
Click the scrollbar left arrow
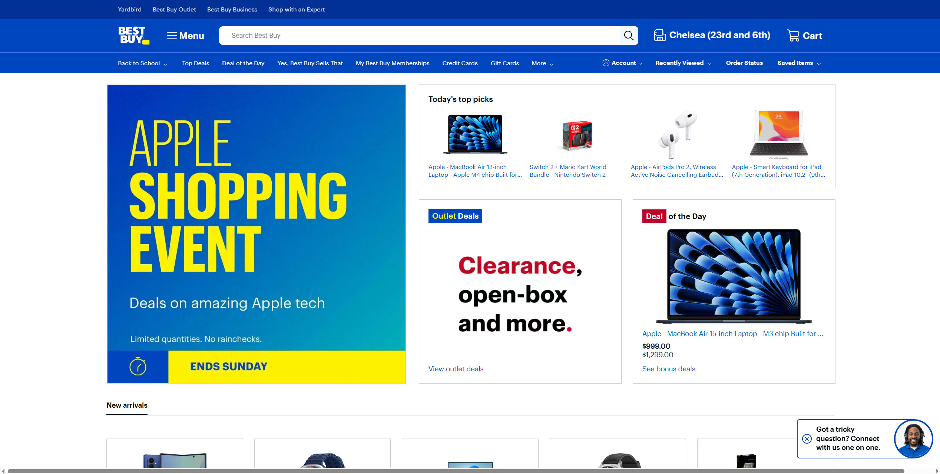3,471
